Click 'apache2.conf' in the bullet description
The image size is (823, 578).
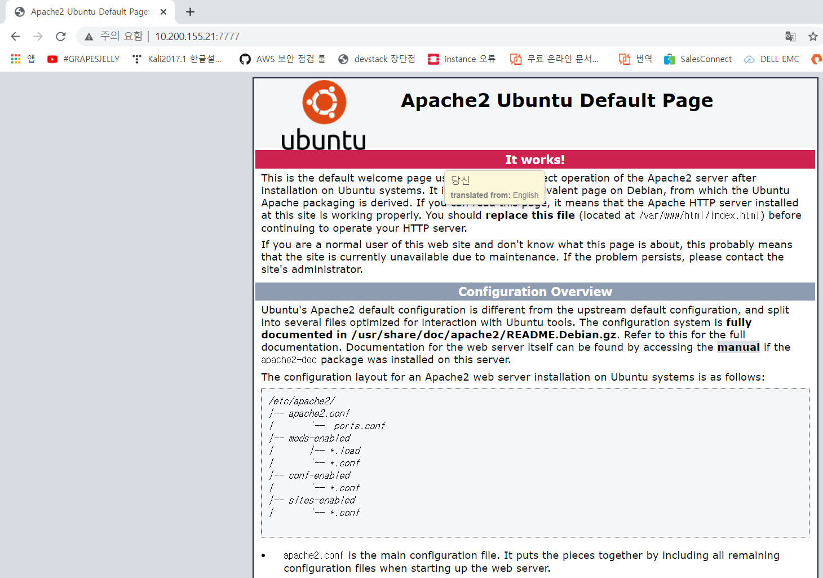313,555
